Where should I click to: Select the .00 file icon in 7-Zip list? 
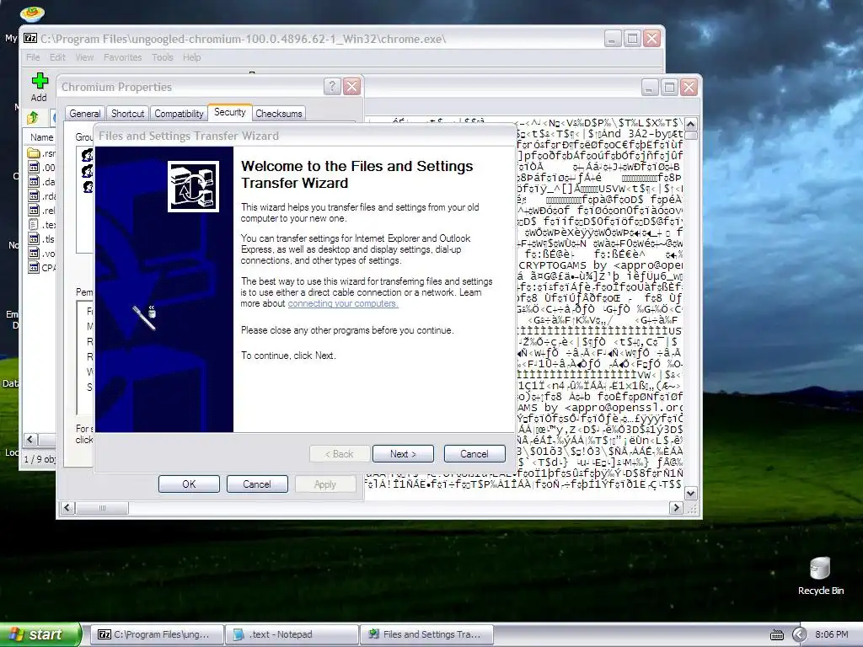34,168
